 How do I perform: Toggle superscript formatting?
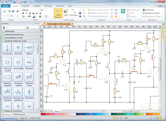click(x=40, y=13)
